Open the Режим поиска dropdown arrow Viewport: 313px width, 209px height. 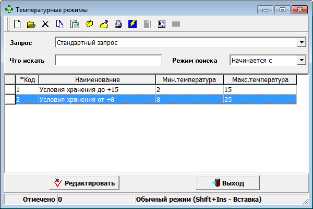(x=302, y=60)
